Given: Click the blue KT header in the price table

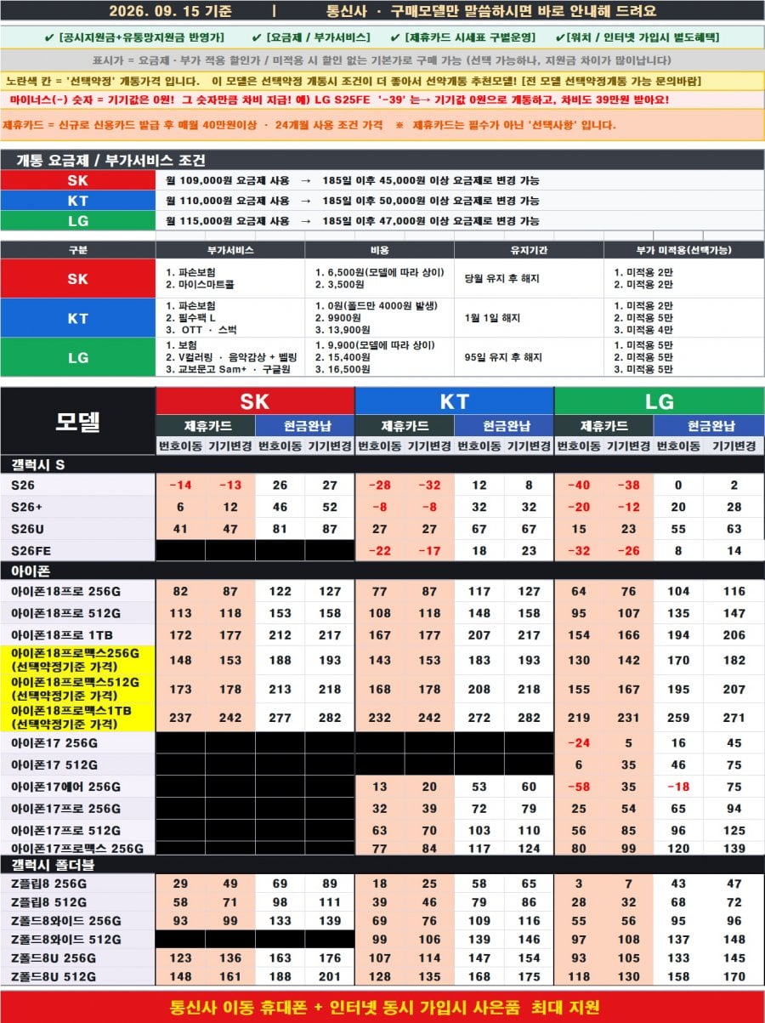Looking at the screenshot, I should click(x=454, y=401).
